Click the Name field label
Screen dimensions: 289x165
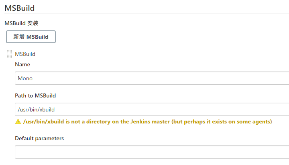point(22,64)
